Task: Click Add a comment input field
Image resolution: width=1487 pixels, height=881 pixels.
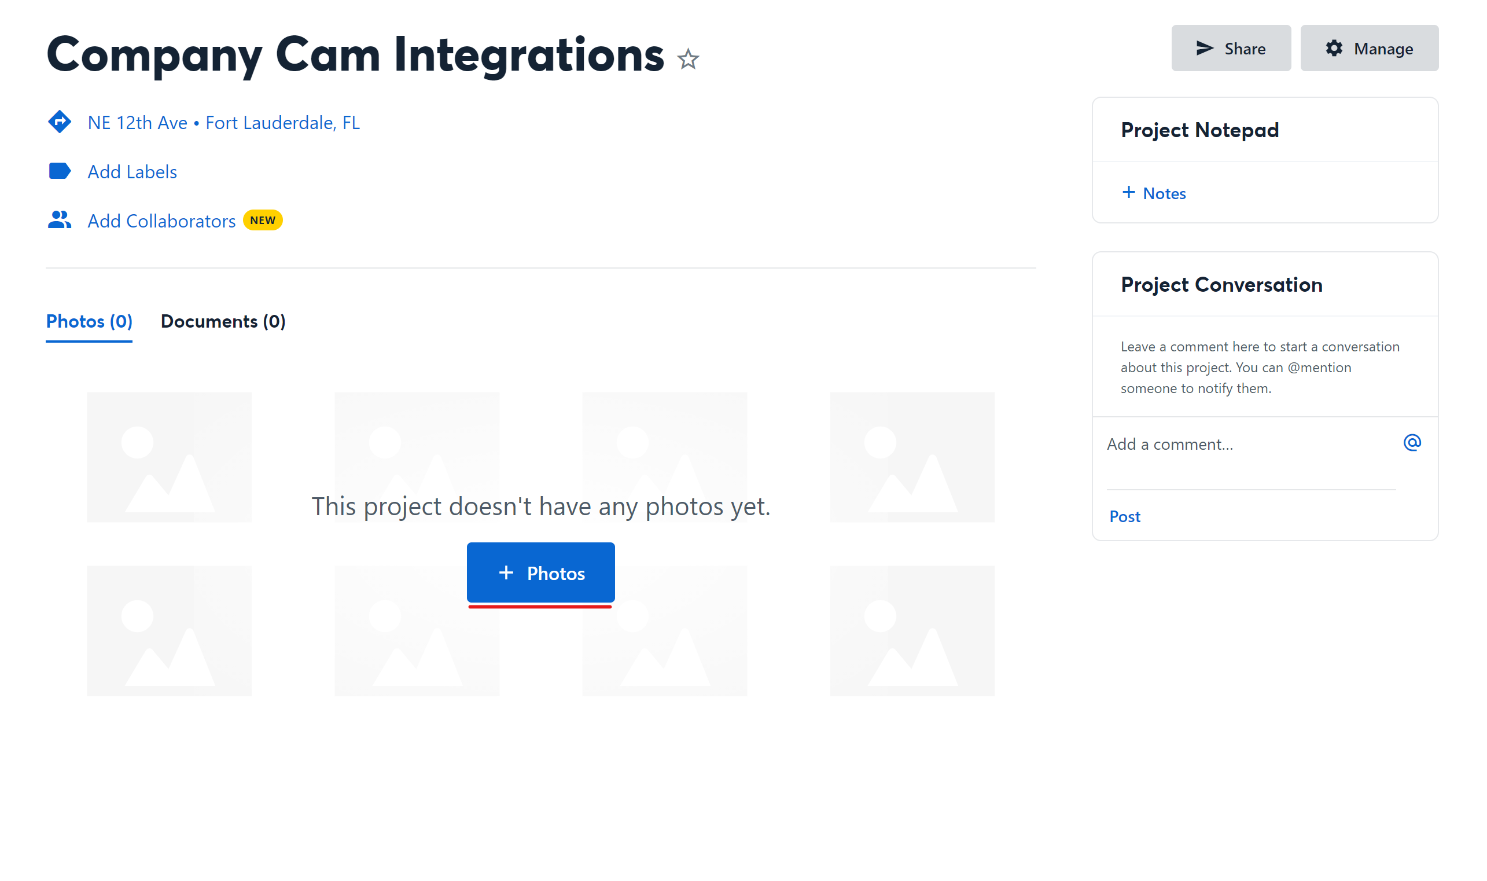Action: point(1250,443)
